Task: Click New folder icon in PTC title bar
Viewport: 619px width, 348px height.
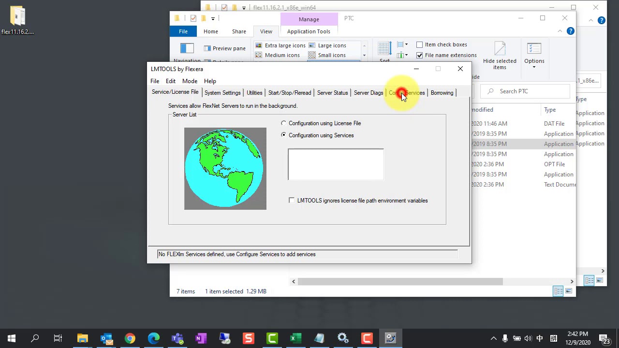Action: (204, 18)
